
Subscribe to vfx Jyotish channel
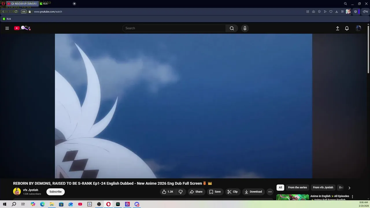tap(55, 192)
